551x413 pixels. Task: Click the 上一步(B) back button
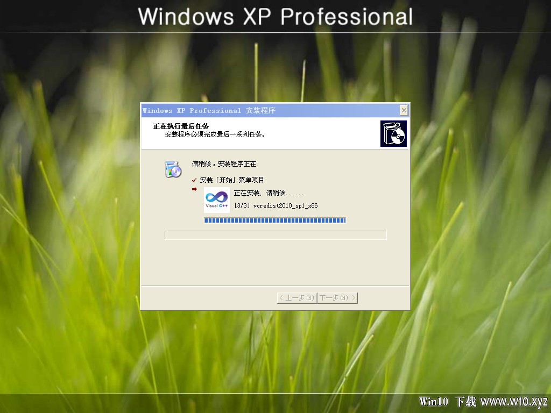(x=297, y=298)
